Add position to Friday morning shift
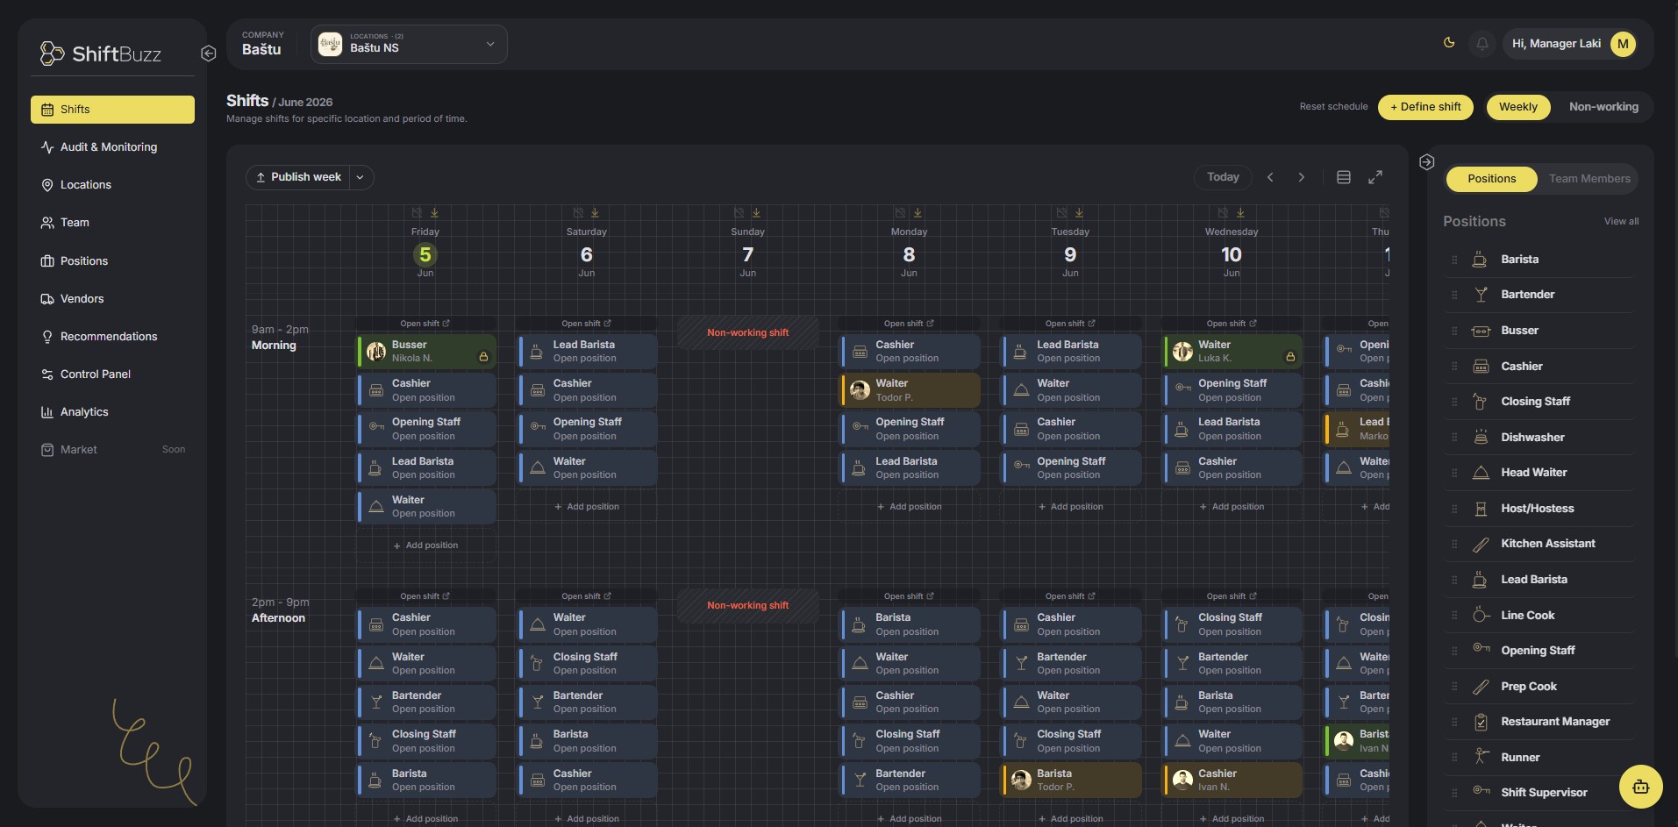Screen dimensions: 1678x827 (425, 545)
